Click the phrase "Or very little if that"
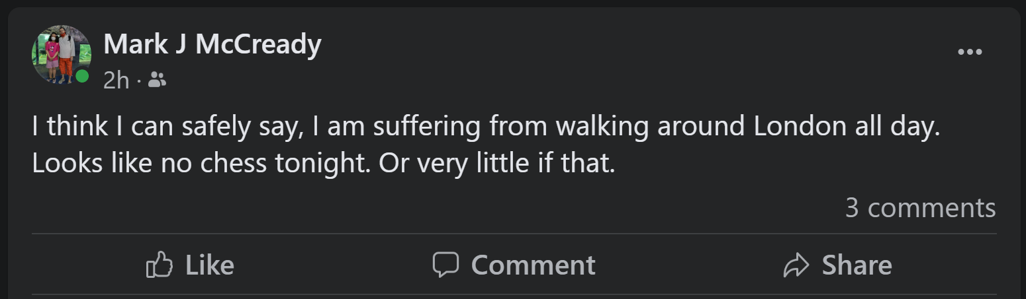The width and height of the screenshot is (1026, 299). coord(497,164)
